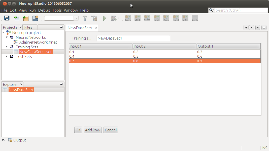Image resolution: width=269 pixels, height=151 pixels.
Task: Click the Save All toolbar icon
Action: coord(7,18)
